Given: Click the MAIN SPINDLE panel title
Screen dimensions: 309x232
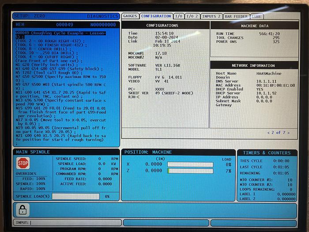Looking at the screenshot, I should tap(33, 152).
